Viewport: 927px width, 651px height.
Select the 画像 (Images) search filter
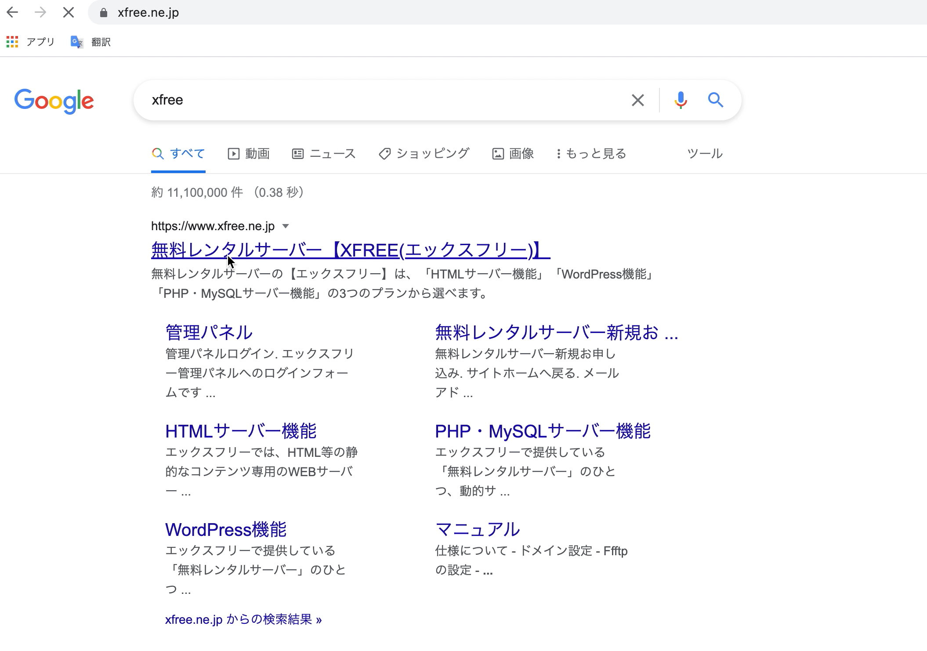click(x=513, y=154)
